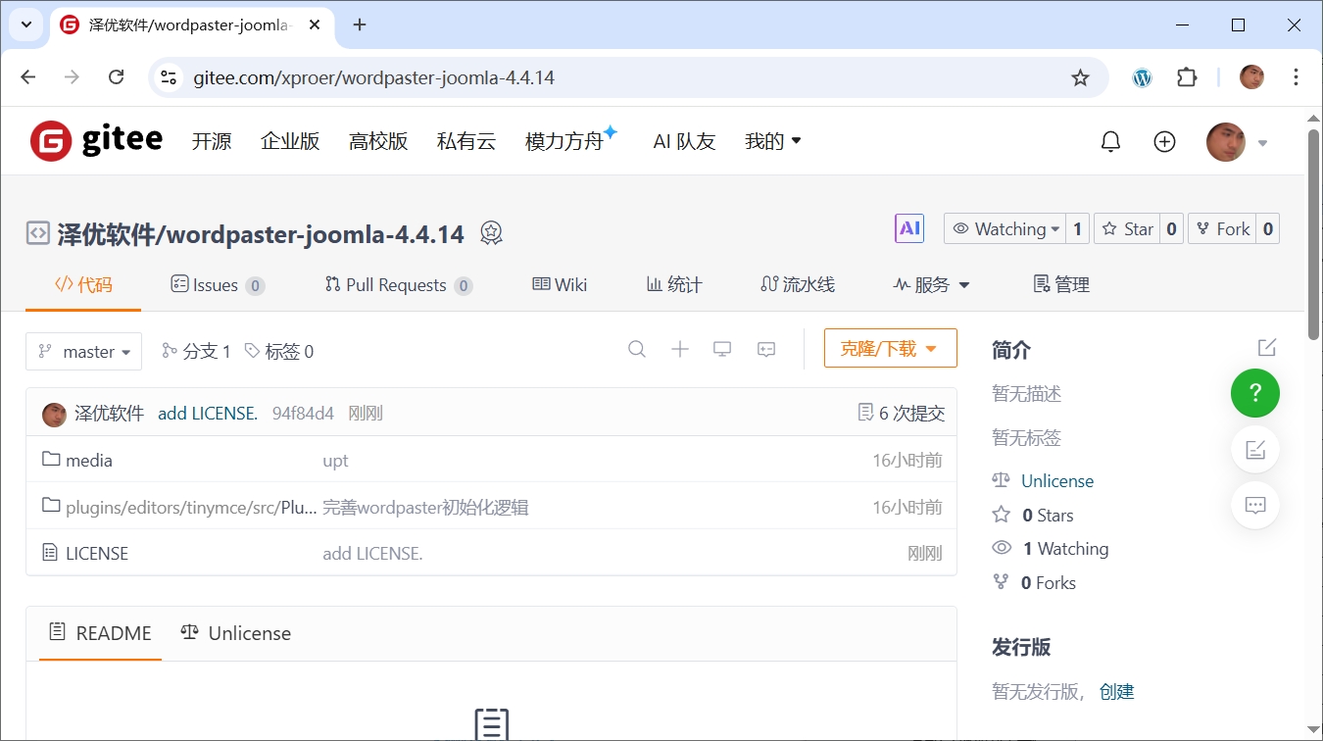Open the Pull Requests tab
This screenshot has width=1323, height=741.
tap(397, 285)
